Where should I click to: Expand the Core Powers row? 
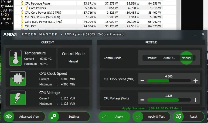(22, 8)
